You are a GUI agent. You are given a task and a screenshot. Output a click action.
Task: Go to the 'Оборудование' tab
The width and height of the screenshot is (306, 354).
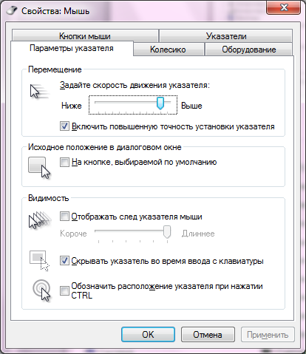(249, 50)
